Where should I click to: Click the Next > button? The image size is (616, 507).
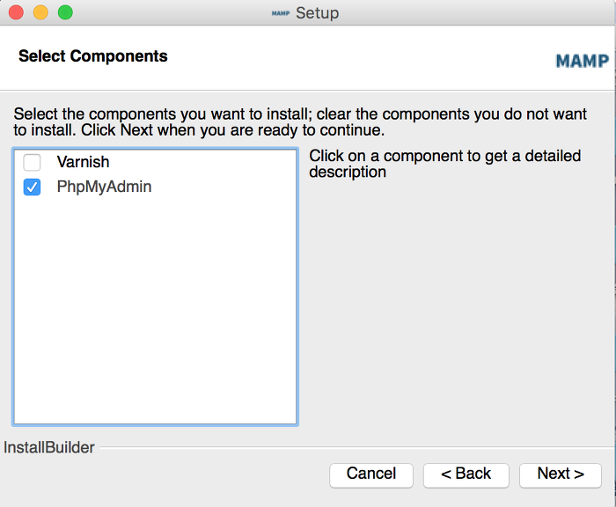click(561, 475)
